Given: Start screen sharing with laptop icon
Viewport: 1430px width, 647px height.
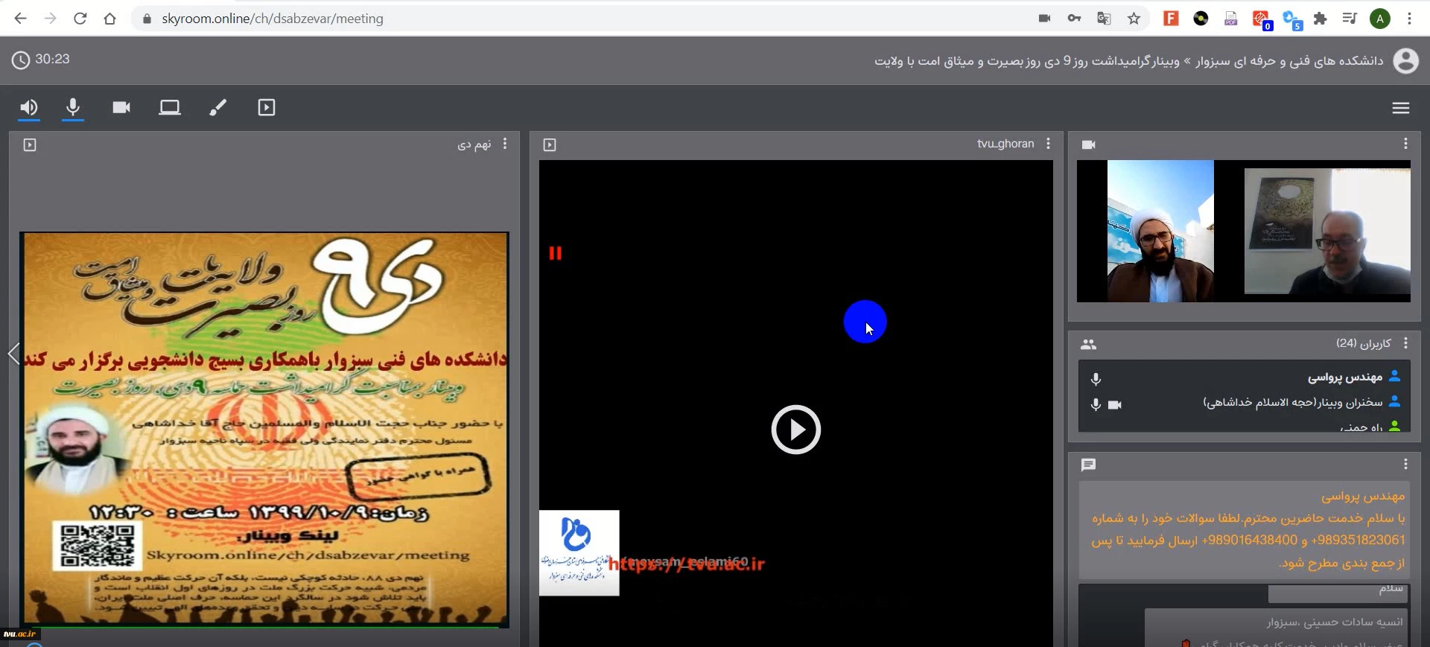Looking at the screenshot, I should 170,108.
